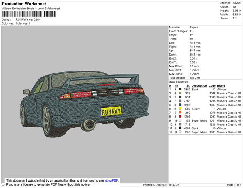
Task: Select the green swatch in stop 2
Action: pyautogui.click(x=180, y=94)
